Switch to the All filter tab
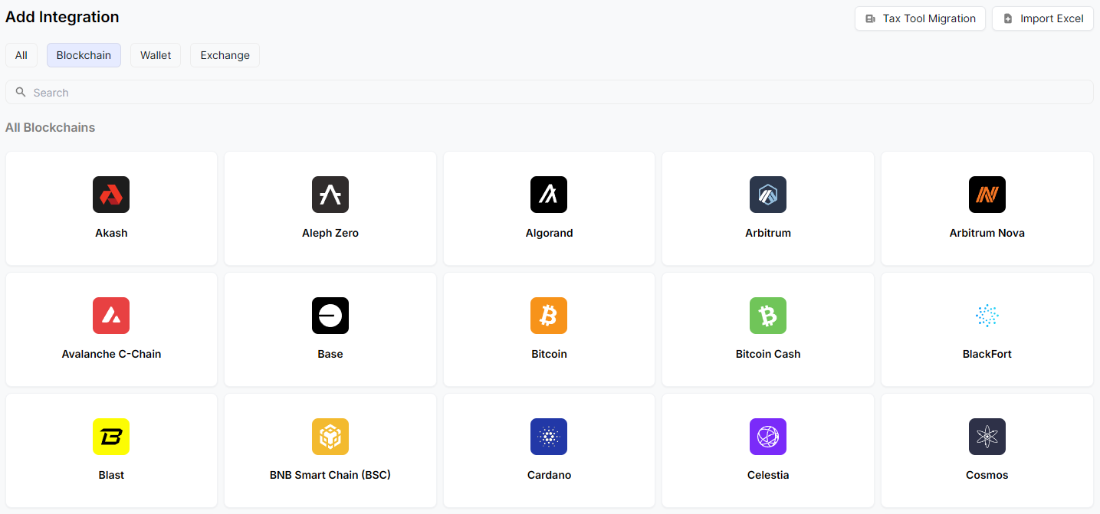The height and width of the screenshot is (514, 1100). 21,54
